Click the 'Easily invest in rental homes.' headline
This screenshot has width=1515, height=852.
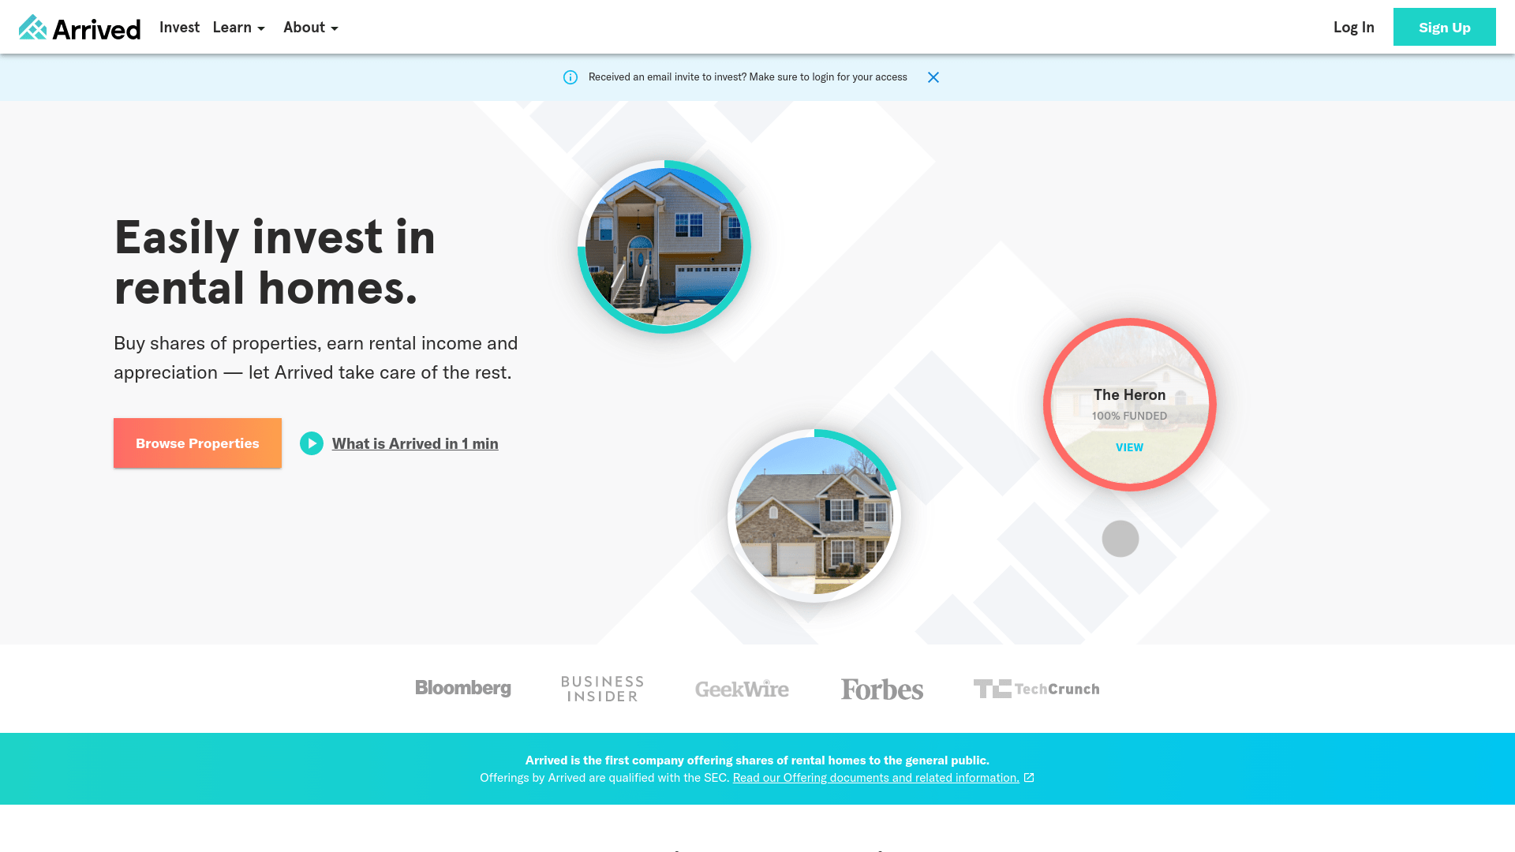click(x=275, y=262)
